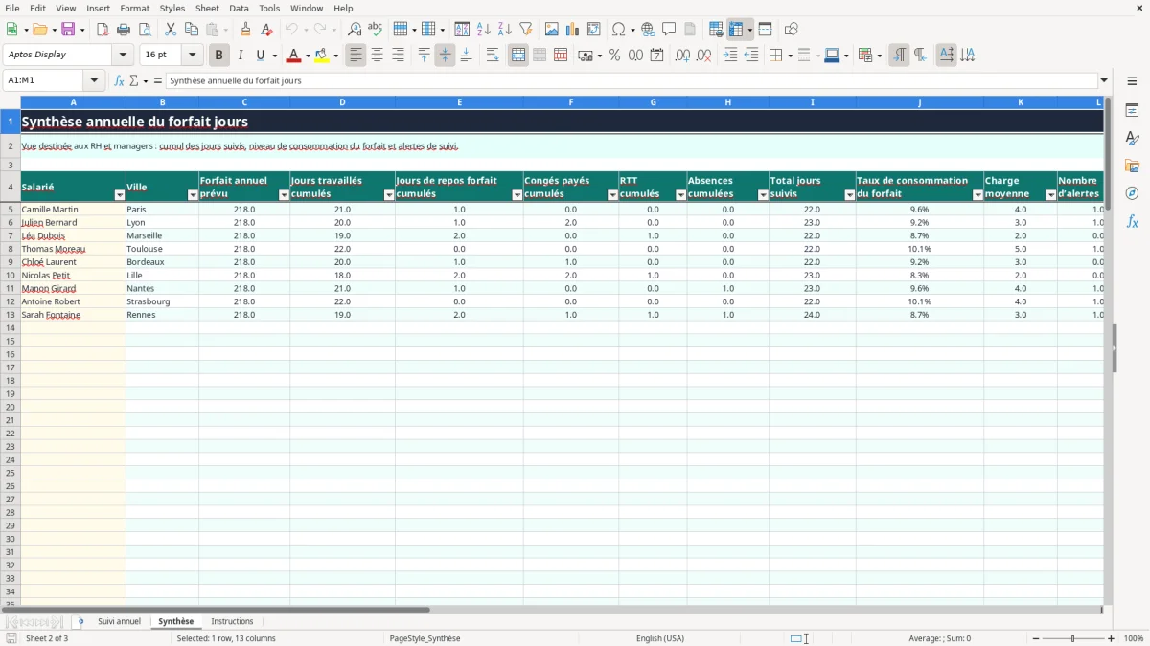Expand font color dropdown arrow
This screenshot has height=646, width=1150.
tap(308, 56)
